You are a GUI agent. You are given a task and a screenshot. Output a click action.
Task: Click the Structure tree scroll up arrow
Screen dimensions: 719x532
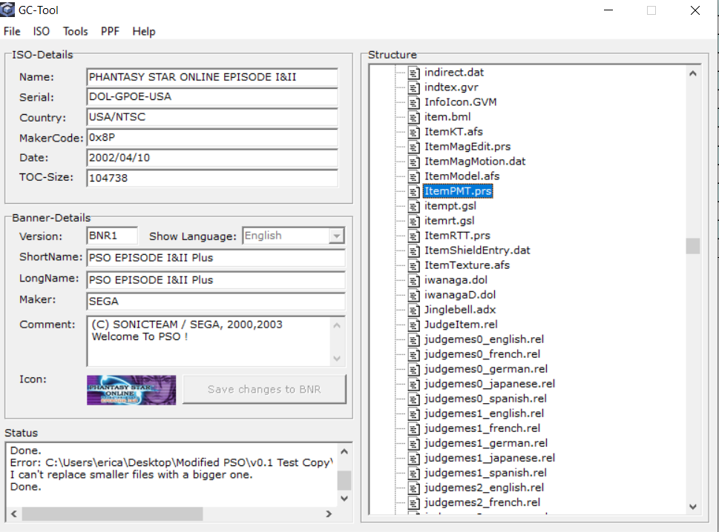click(693, 73)
